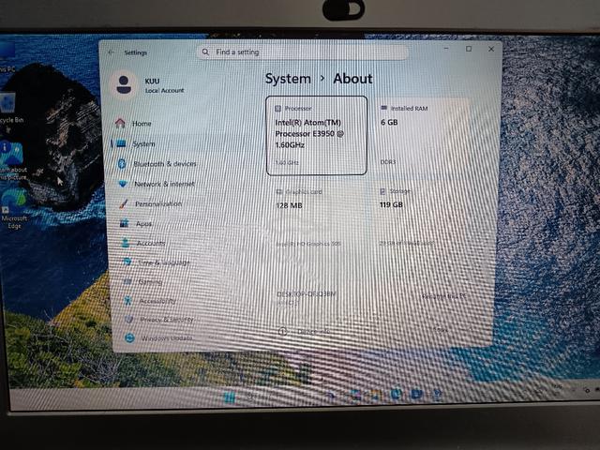Image resolution: width=600 pixels, height=450 pixels.
Task: Click the Learn about this picture icon
Action: [x=12, y=160]
